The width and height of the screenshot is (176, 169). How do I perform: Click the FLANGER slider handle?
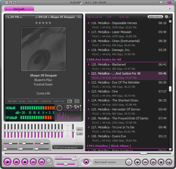pyautogui.click(x=5, y=149)
